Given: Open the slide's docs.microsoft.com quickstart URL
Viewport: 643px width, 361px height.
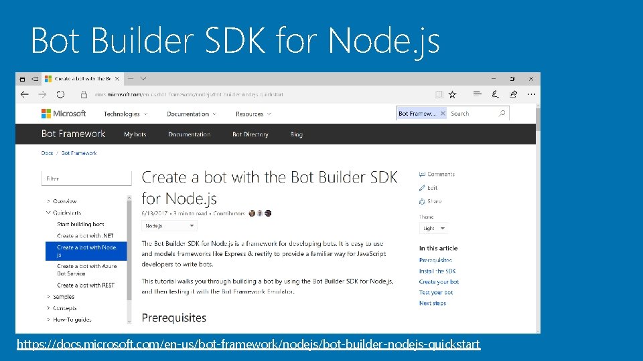Looking at the screenshot, I should 248,344.
